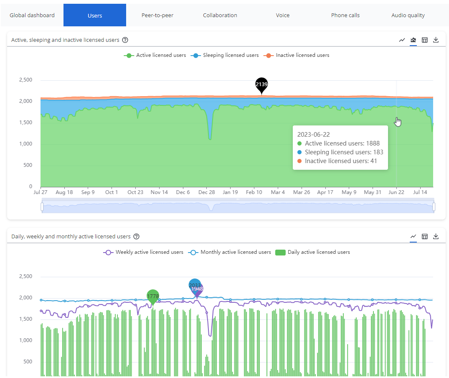This screenshot has height=378, width=449.
Task: Toggle Monthly active licensed users series
Action: 229,252
